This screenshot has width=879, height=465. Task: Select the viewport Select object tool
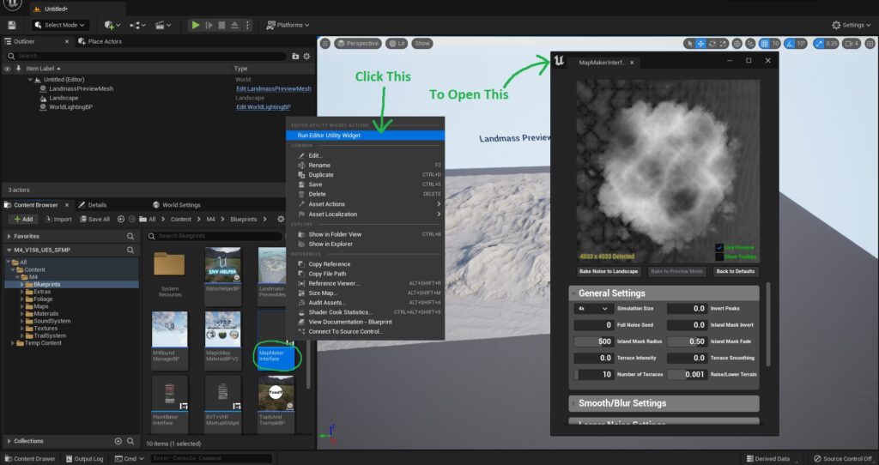pos(690,43)
